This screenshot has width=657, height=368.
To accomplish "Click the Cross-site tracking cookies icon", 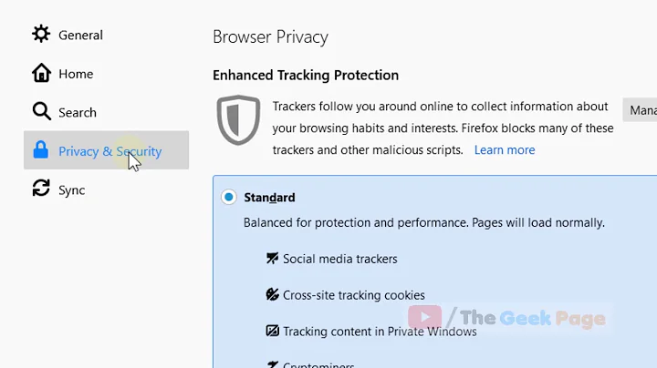I will (x=272, y=295).
